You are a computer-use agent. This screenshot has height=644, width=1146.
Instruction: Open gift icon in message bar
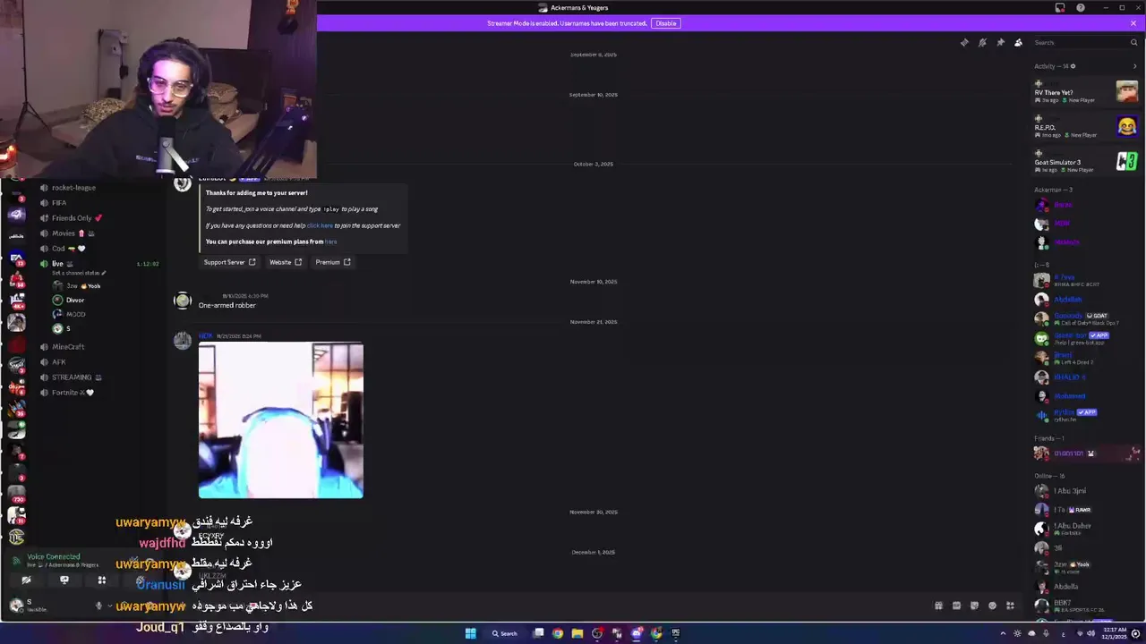point(938,606)
